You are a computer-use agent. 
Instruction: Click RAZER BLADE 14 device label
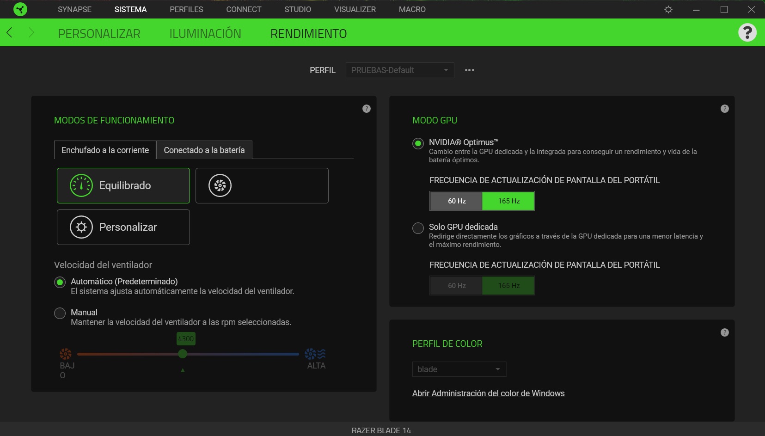click(381, 430)
